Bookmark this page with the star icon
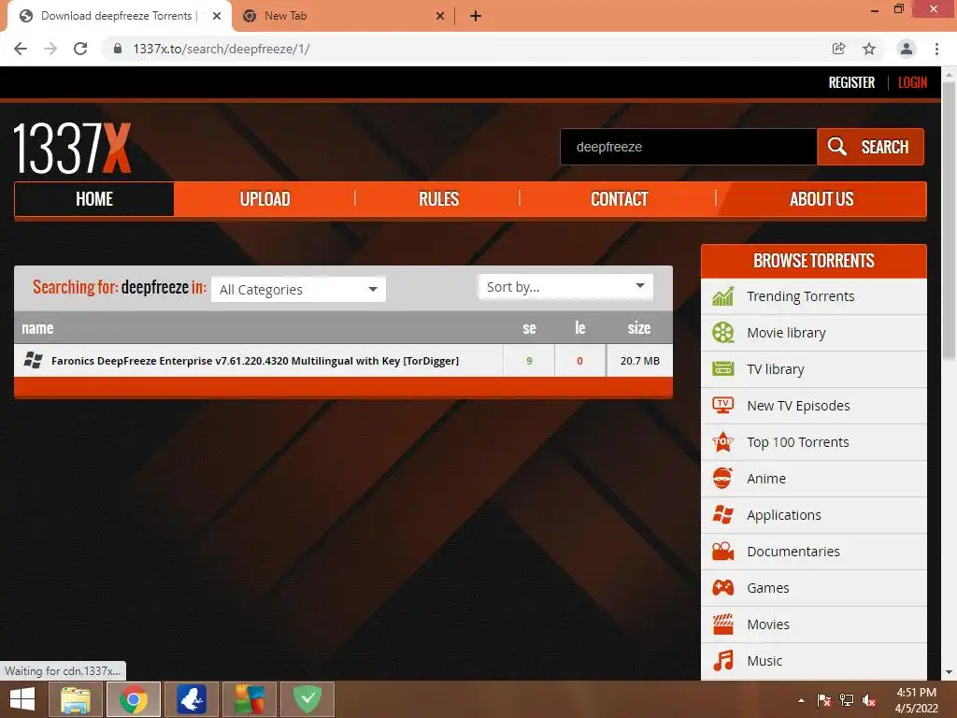This screenshot has height=718, width=957. (x=868, y=49)
